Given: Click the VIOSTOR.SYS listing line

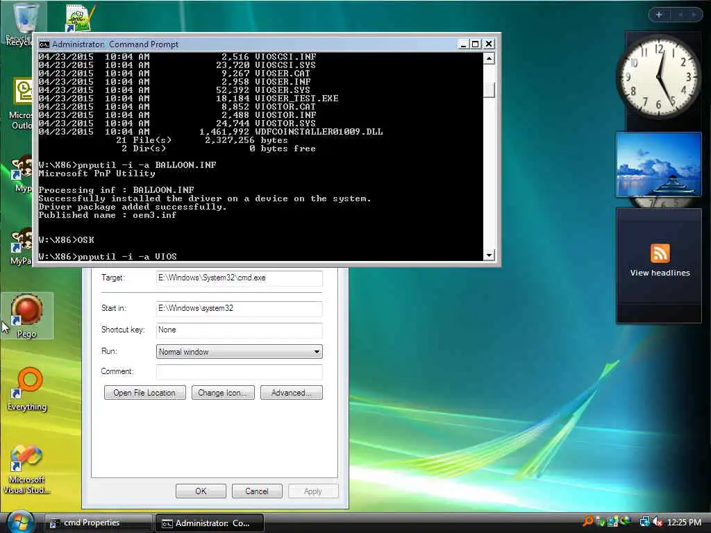Looking at the screenshot, I should [177, 124].
